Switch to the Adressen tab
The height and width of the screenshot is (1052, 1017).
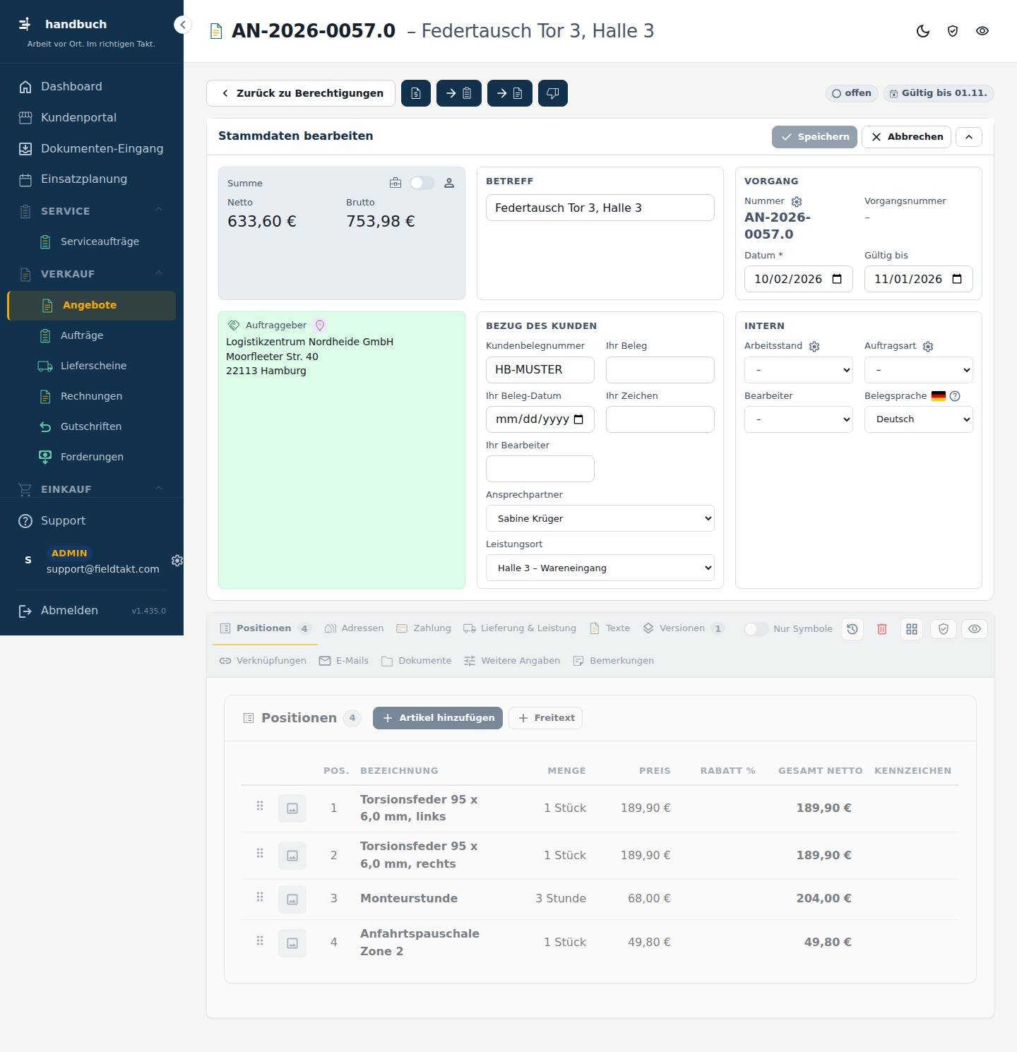coord(354,628)
